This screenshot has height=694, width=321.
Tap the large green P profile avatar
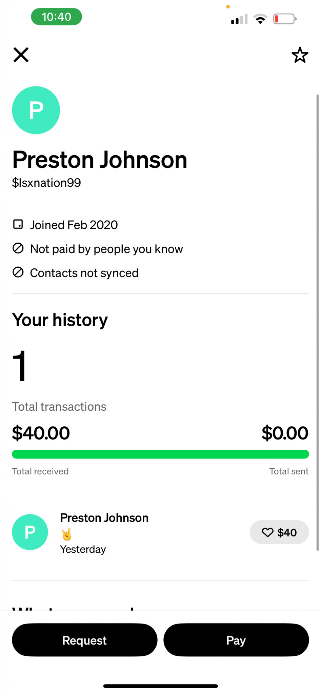[x=36, y=110]
